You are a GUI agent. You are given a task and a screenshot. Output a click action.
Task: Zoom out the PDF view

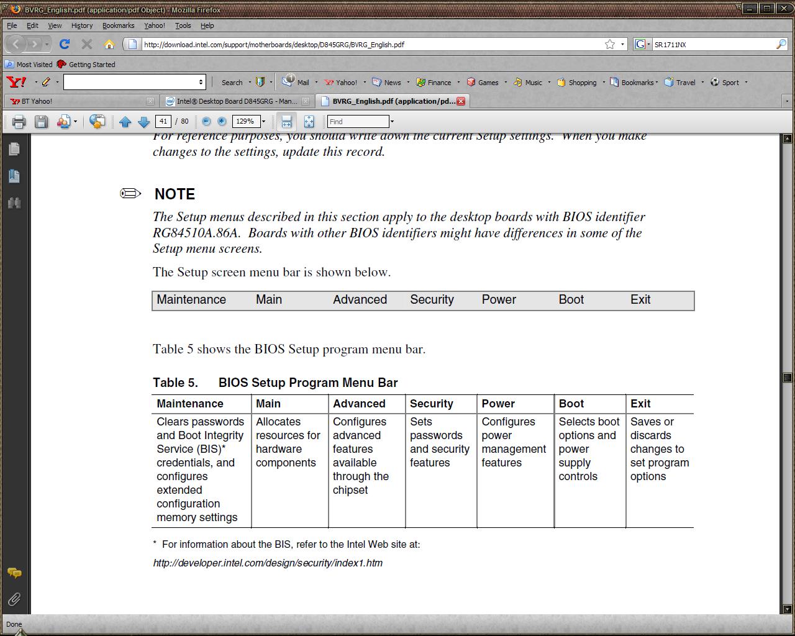click(206, 122)
